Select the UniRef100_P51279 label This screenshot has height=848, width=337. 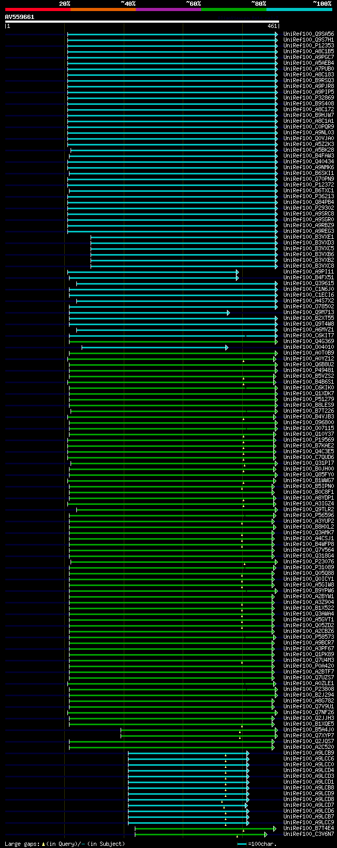coord(309,399)
